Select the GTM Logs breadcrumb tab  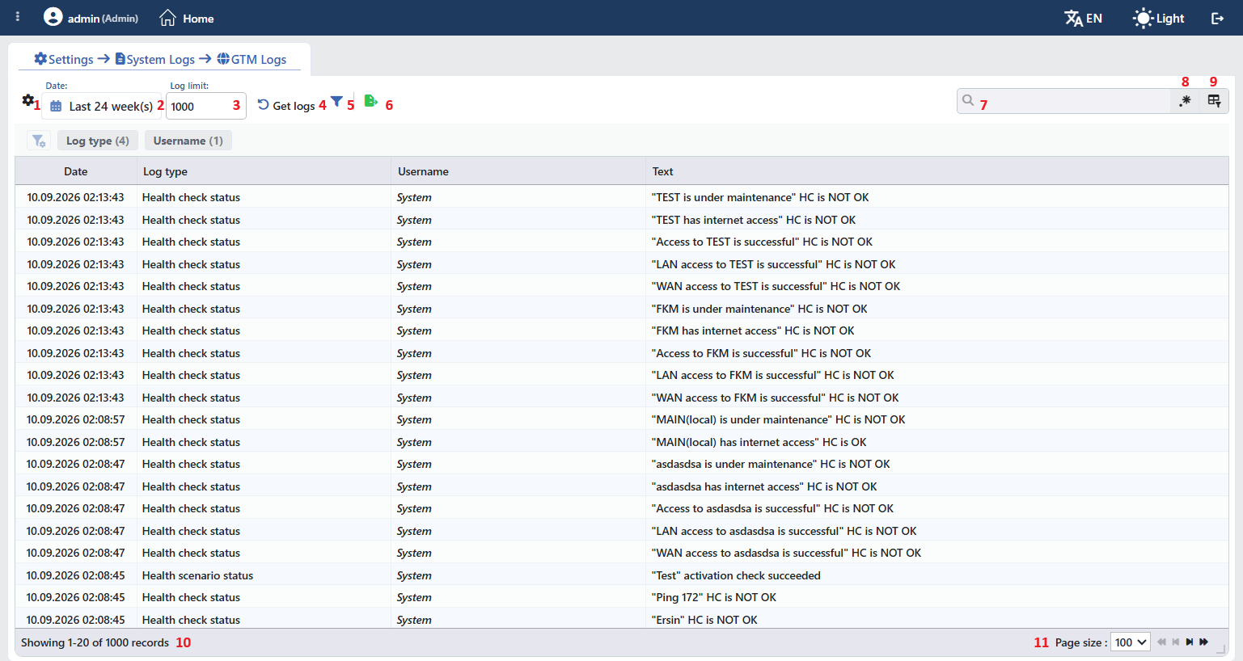click(252, 59)
